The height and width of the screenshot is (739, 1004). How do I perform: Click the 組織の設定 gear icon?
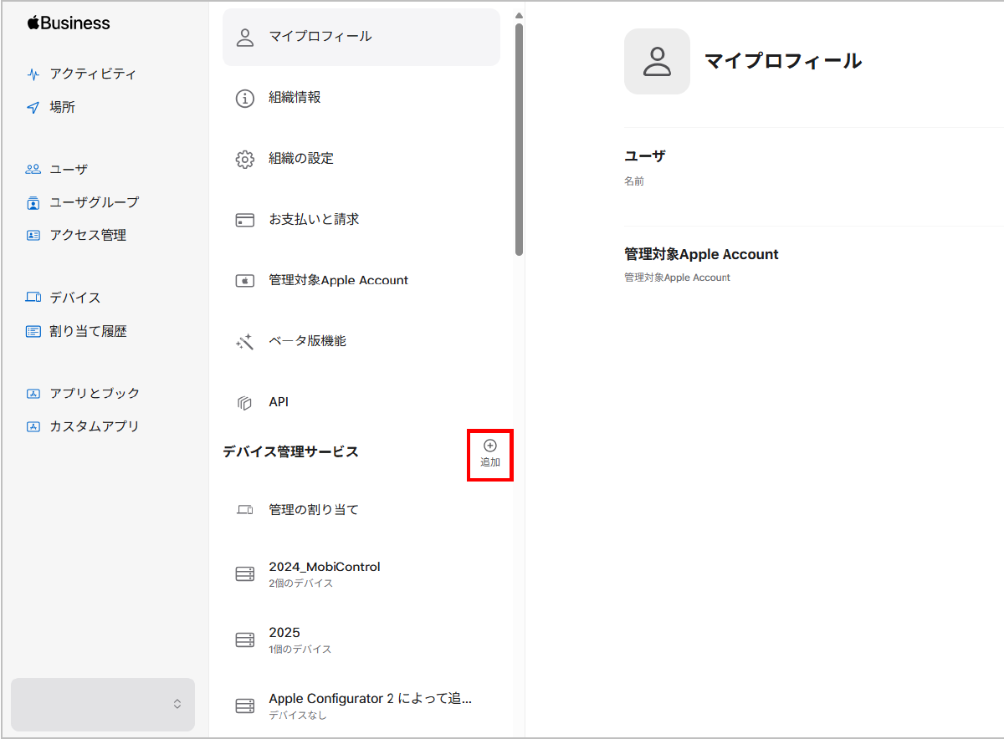coord(245,159)
